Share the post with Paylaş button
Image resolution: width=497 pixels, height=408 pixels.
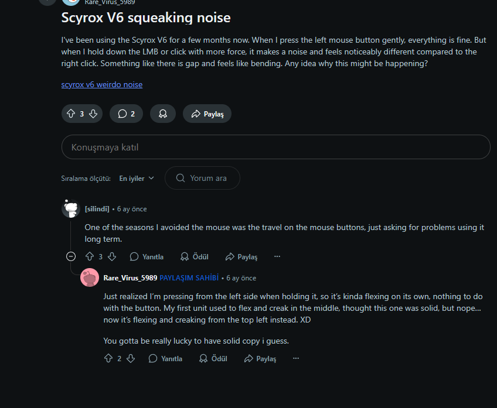(x=207, y=114)
